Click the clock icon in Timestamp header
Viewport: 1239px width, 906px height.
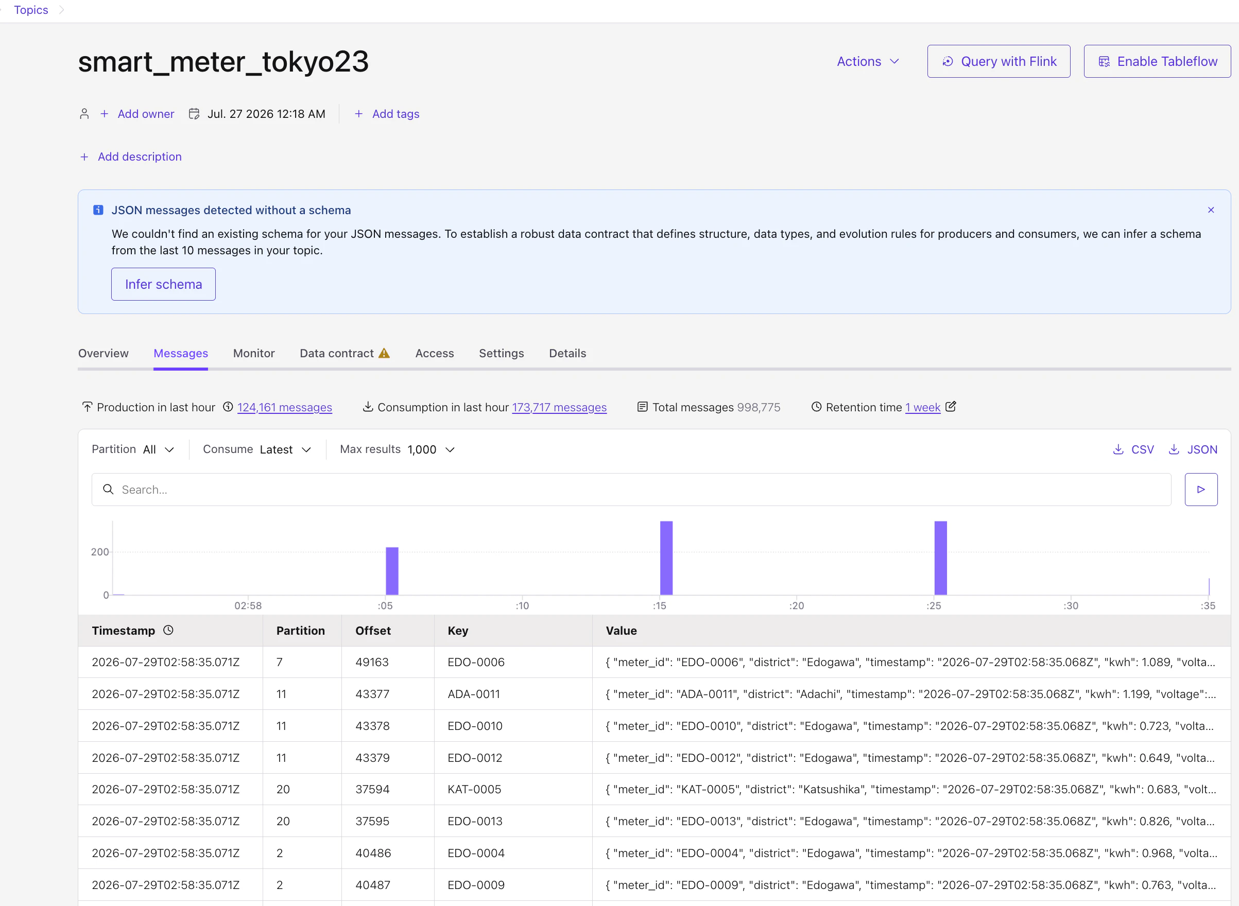pos(168,630)
